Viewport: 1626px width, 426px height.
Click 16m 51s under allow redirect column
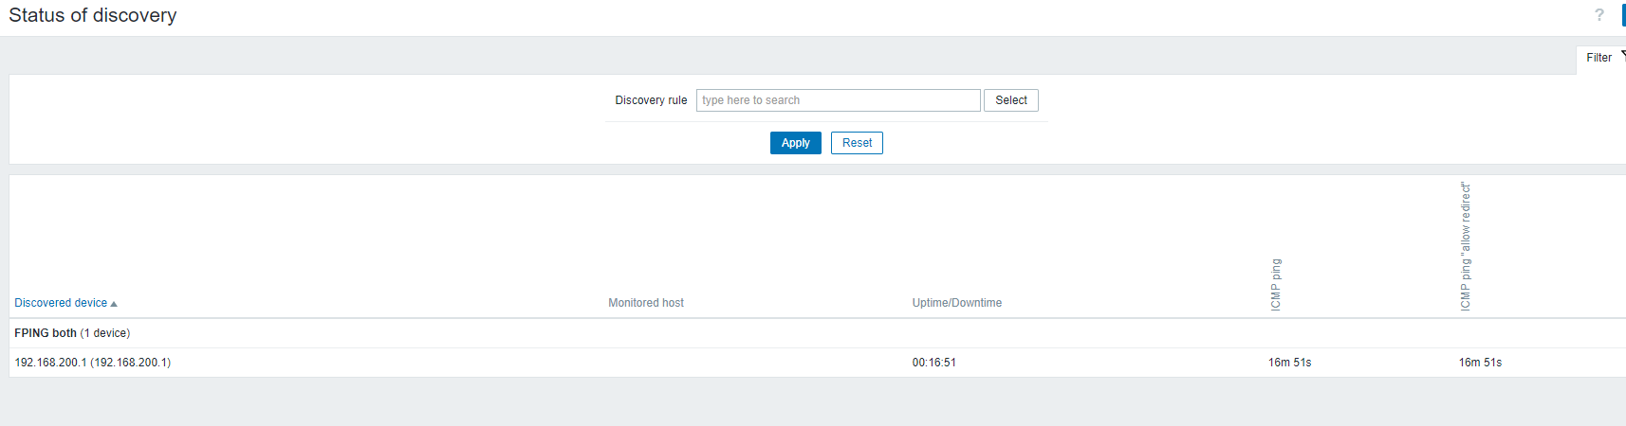(1481, 363)
